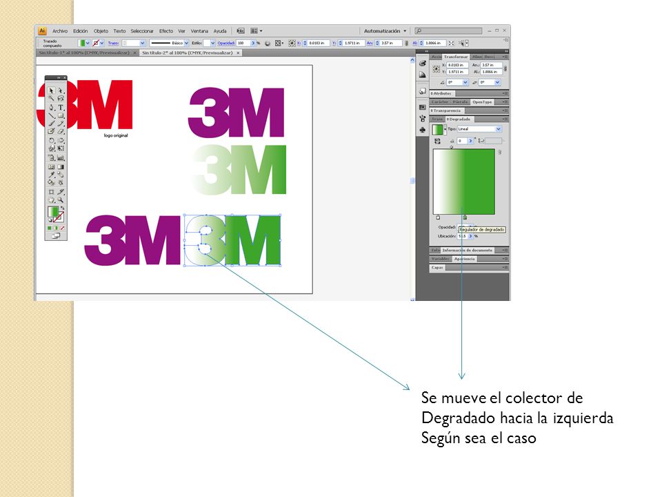This screenshot has height=497, width=662.
Task: Open the Automatización workspace dropdown
Action: point(385,31)
